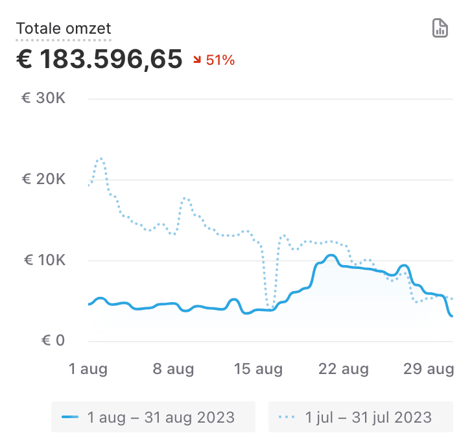Click the Totale omzet title
The image size is (472, 446).
click(x=64, y=29)
